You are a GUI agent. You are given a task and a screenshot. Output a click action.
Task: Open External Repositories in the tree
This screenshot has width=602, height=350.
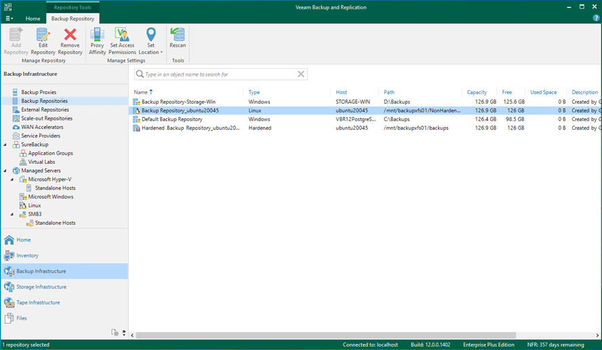click(45, 110)
